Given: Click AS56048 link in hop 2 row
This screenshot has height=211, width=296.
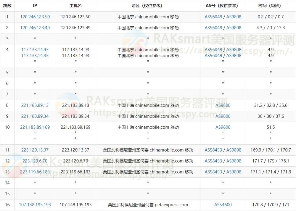Looking at the screenshot, I should click(x=213, y=28).
